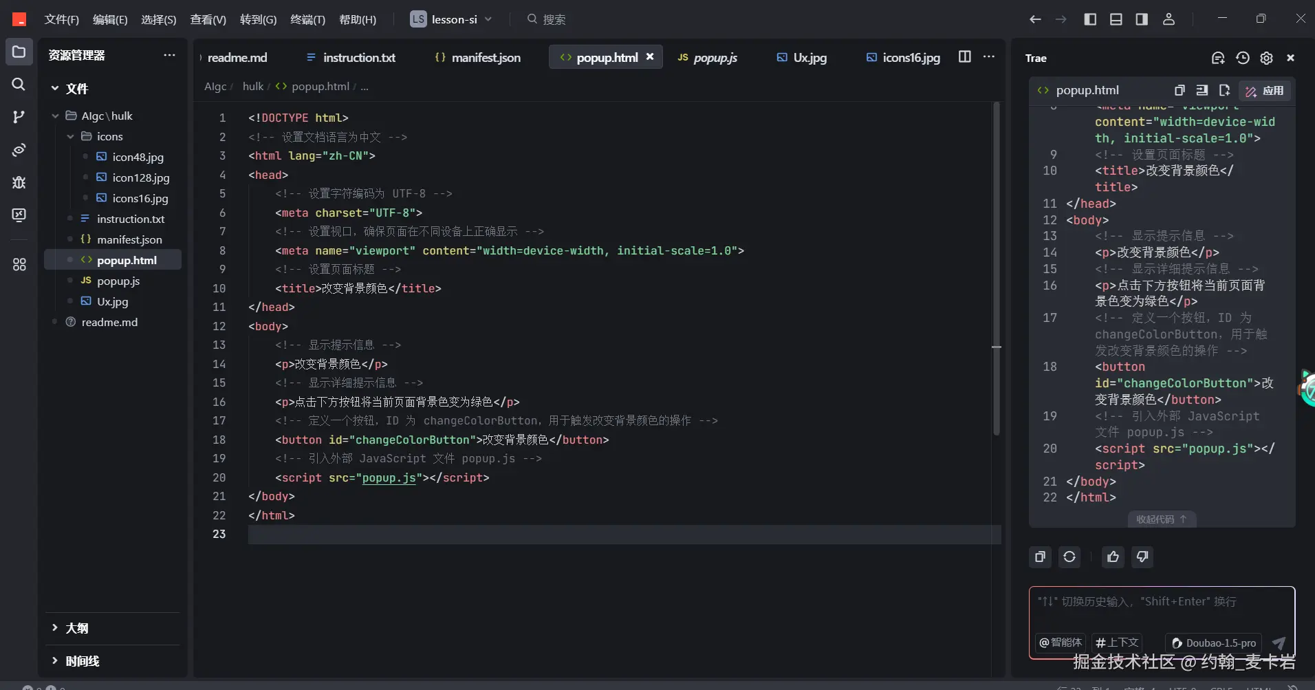Click the #上下文 context button
Image resolution: width=1315 pixels, height=690 pixels.
click(1117, 643)
